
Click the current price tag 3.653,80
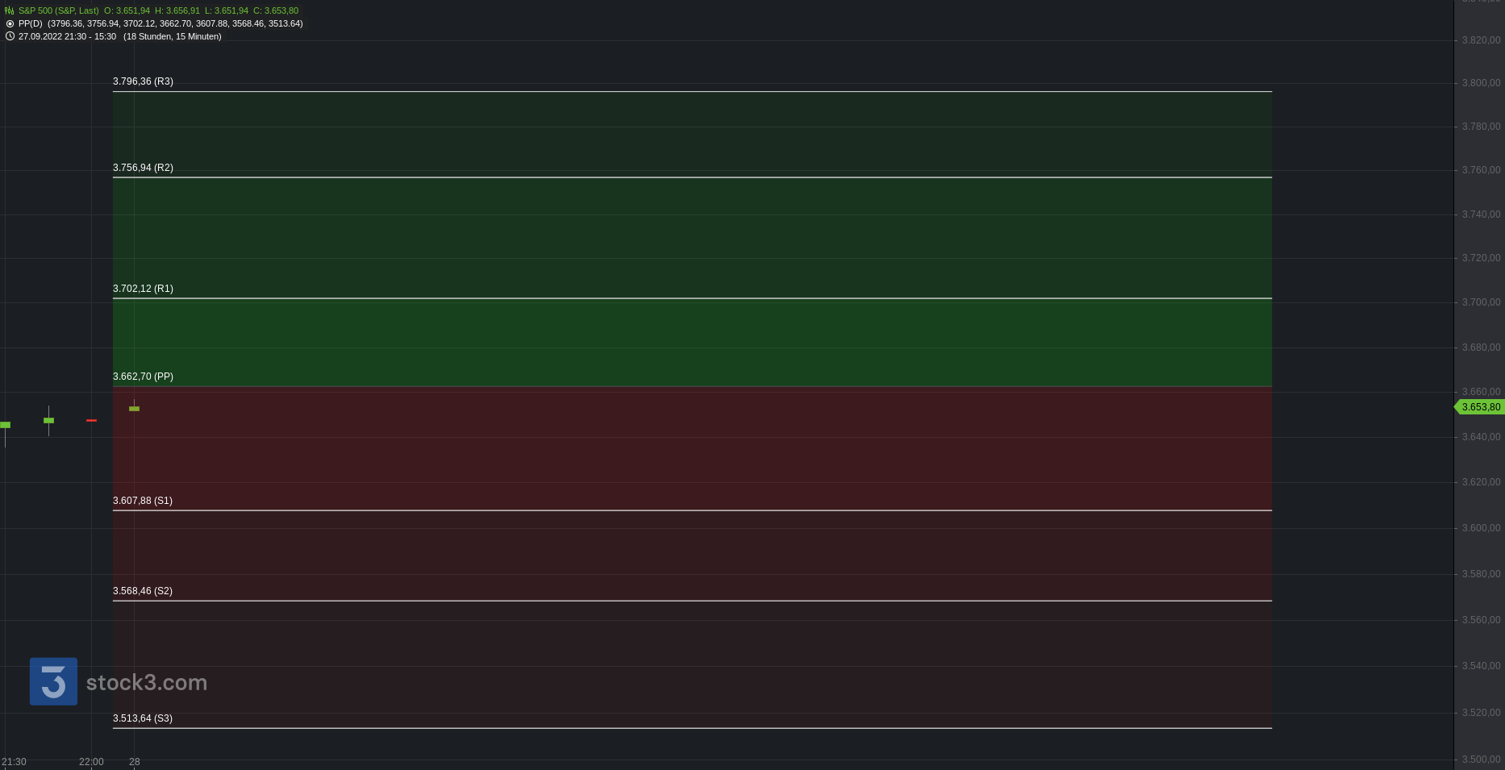(1479, 407)
